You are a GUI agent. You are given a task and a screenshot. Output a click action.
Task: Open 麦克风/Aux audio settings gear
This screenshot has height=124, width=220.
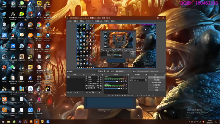(x=126, y=81)
